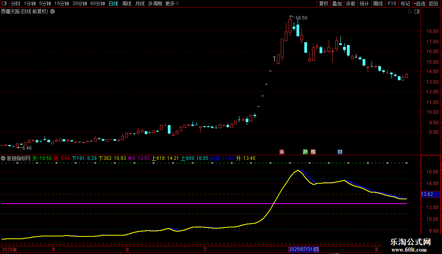The height and width of the screenshot is (254, 442).
Task: Click the 上809: 16.85 indicator value
Action: click(194, 158)
